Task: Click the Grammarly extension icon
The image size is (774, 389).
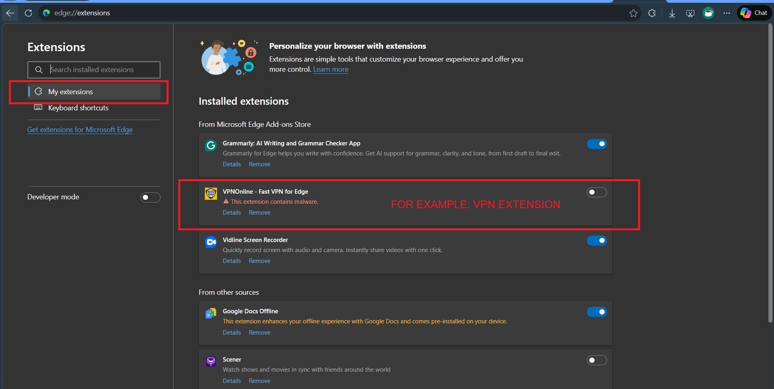Action: [x=211, y=145]
